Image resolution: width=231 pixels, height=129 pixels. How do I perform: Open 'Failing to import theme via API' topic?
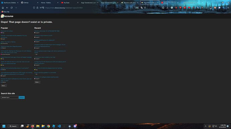click(x=43, y=36)
